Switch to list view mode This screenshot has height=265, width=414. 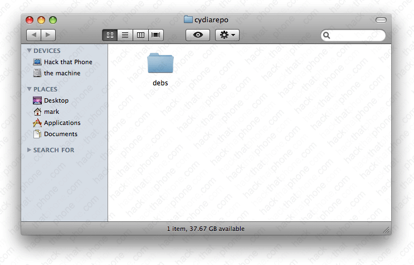[125, 35]
